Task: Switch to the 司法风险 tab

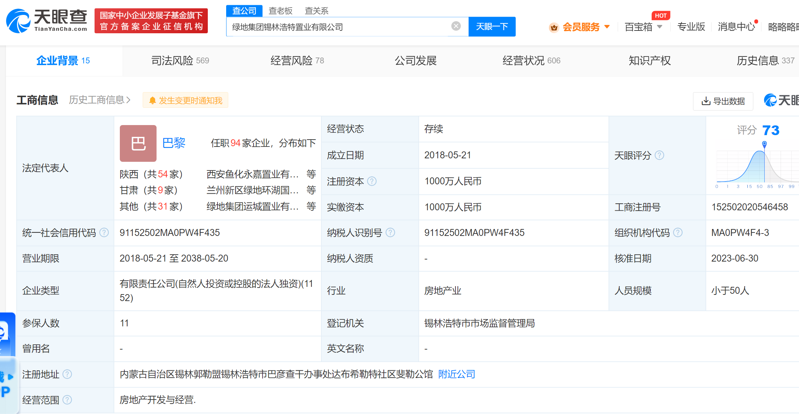Action: click(x=180, y=61)
